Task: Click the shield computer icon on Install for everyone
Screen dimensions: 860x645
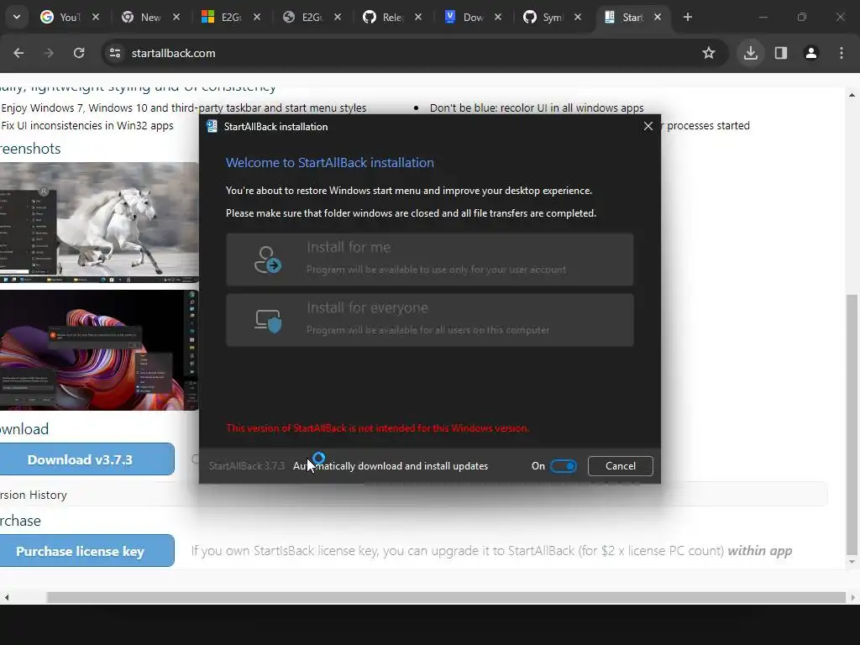Action: (268, 321)
